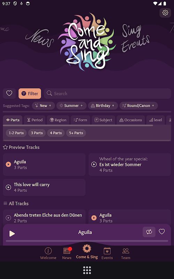Toggle repeat-one in the player bar
This screenshot has width=174, height=279.
[149, 232]
